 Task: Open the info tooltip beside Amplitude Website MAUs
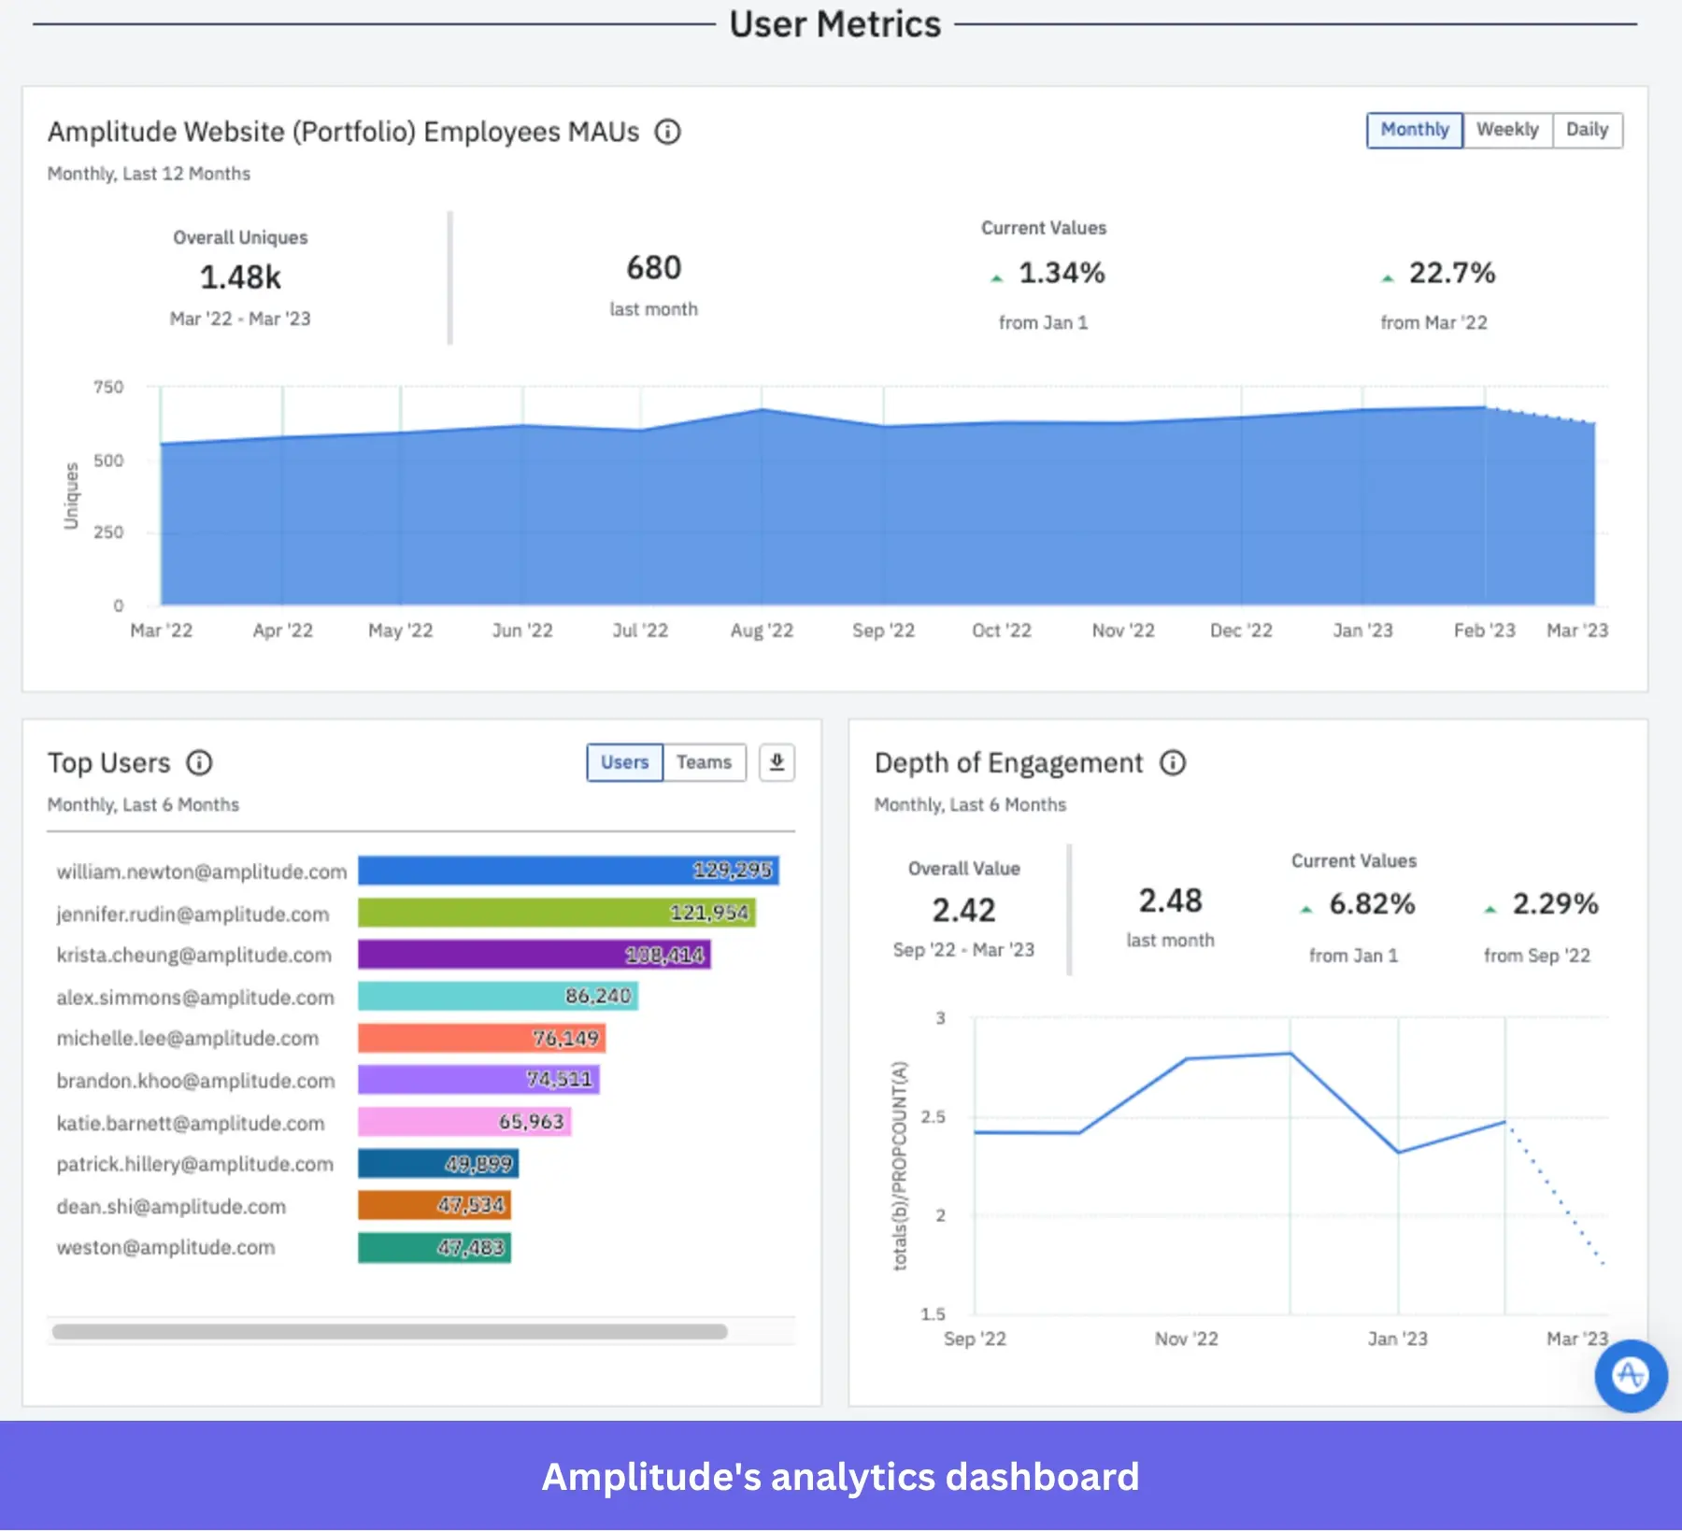(x=667, y=132)
